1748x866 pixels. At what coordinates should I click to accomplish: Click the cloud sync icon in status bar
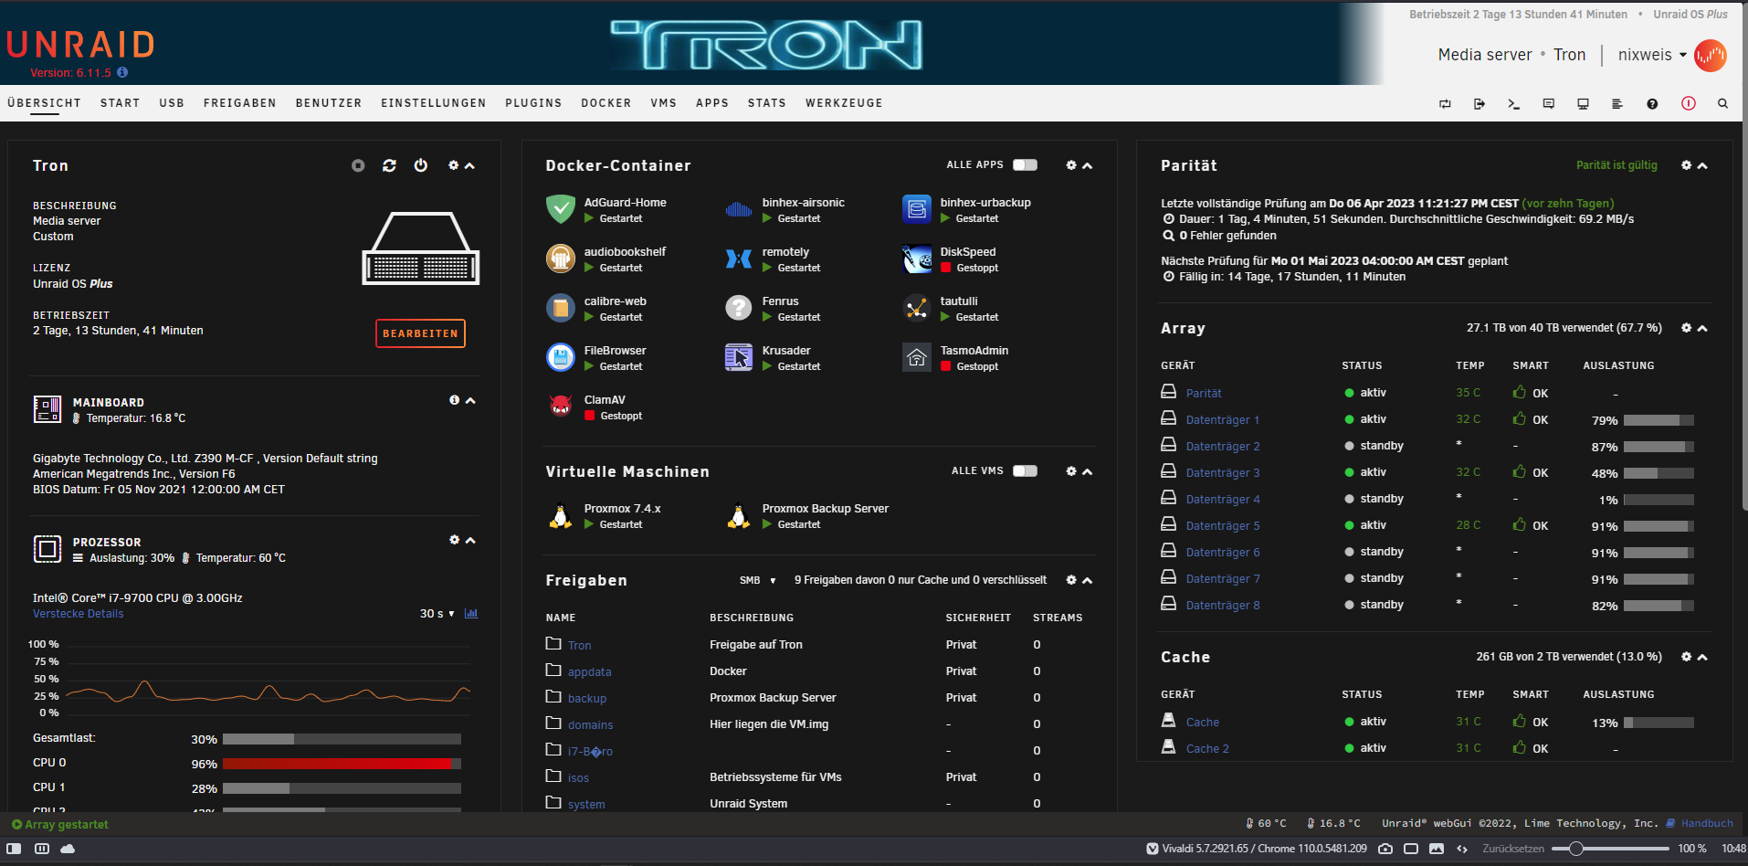click(x=68, y=849)
